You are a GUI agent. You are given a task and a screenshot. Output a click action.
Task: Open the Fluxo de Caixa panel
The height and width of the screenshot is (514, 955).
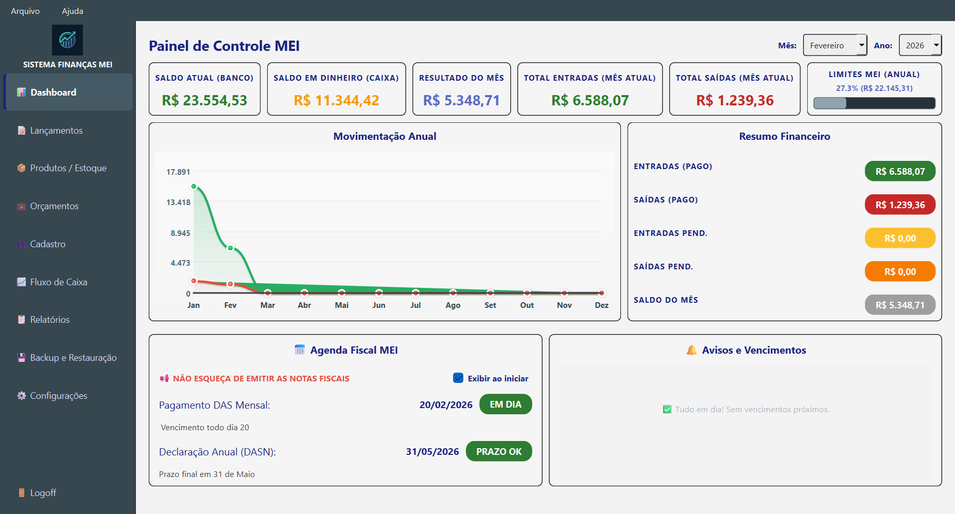59,282
